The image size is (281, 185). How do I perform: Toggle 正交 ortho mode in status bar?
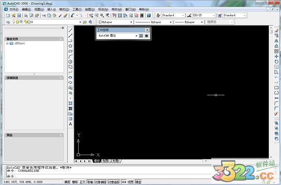coord(82,182)
